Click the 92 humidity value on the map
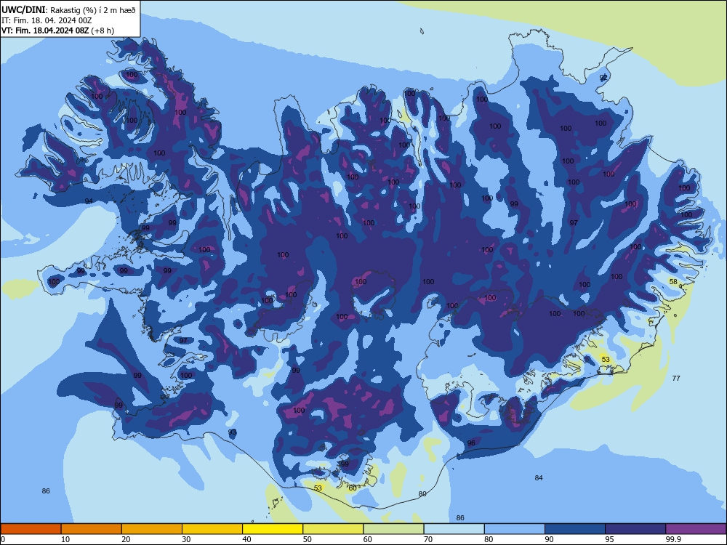The width and height of the screenshot is (727, 545). tap(603, 78)
